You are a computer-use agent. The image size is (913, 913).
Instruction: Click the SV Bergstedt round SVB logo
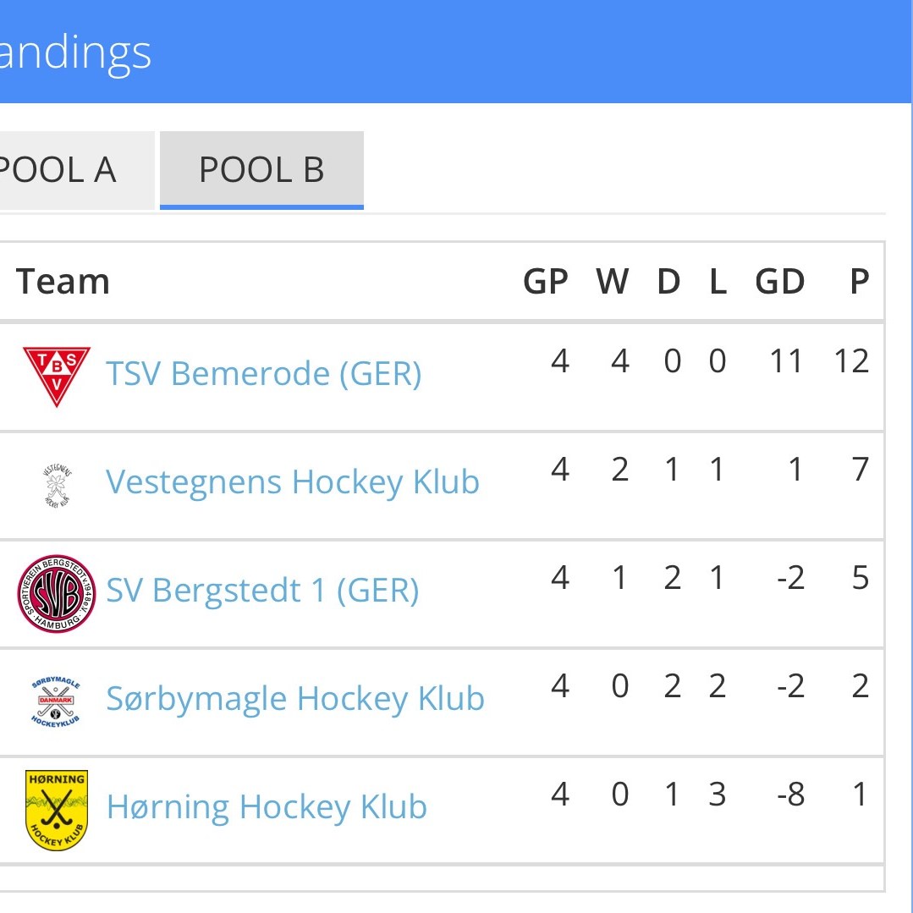[x=57, y=593]
